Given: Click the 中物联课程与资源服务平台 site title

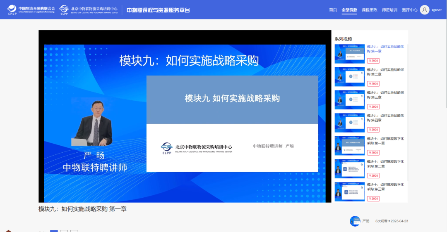Looking at the screenshot, I should click(x=158, y=10).
